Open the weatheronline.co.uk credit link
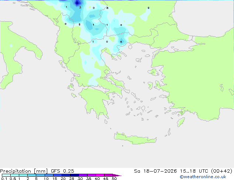This screenshot has width=234, height=180. point(203,177)
